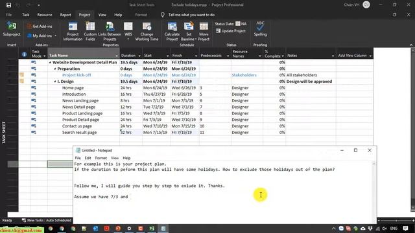
Task: Select the News Landing page task
Action: coord(80,101)
